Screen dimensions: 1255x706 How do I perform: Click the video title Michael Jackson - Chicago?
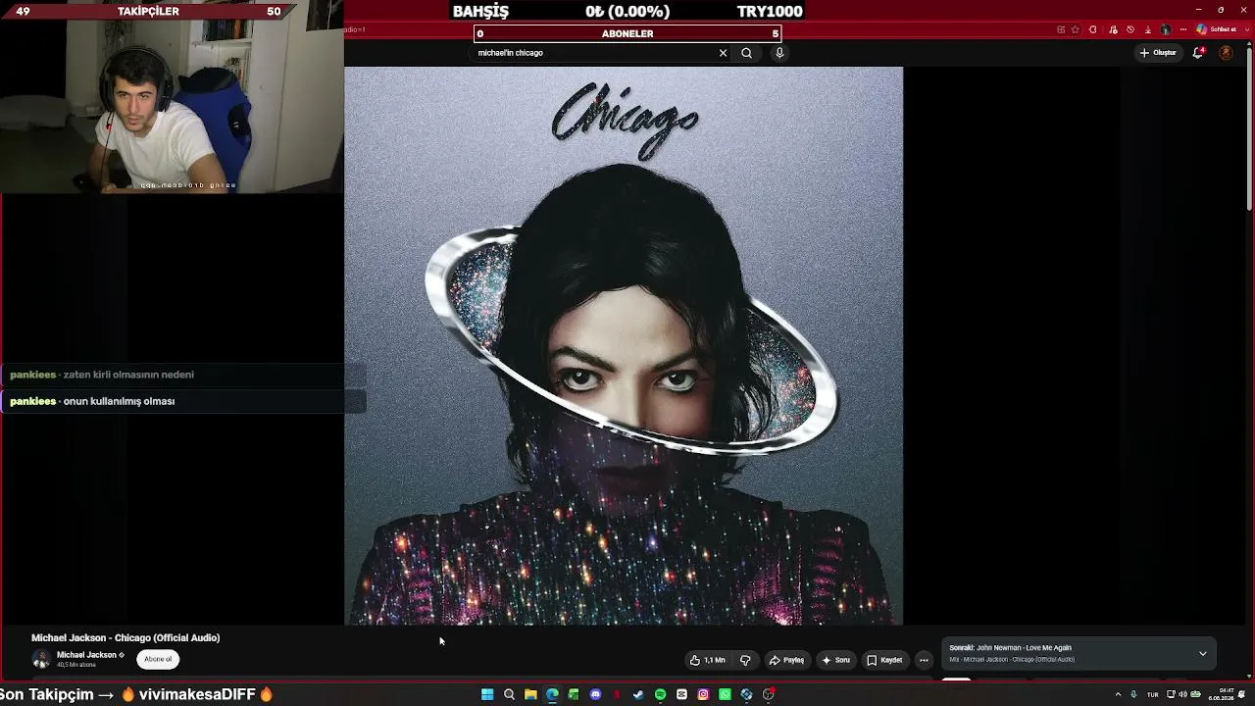125,638
